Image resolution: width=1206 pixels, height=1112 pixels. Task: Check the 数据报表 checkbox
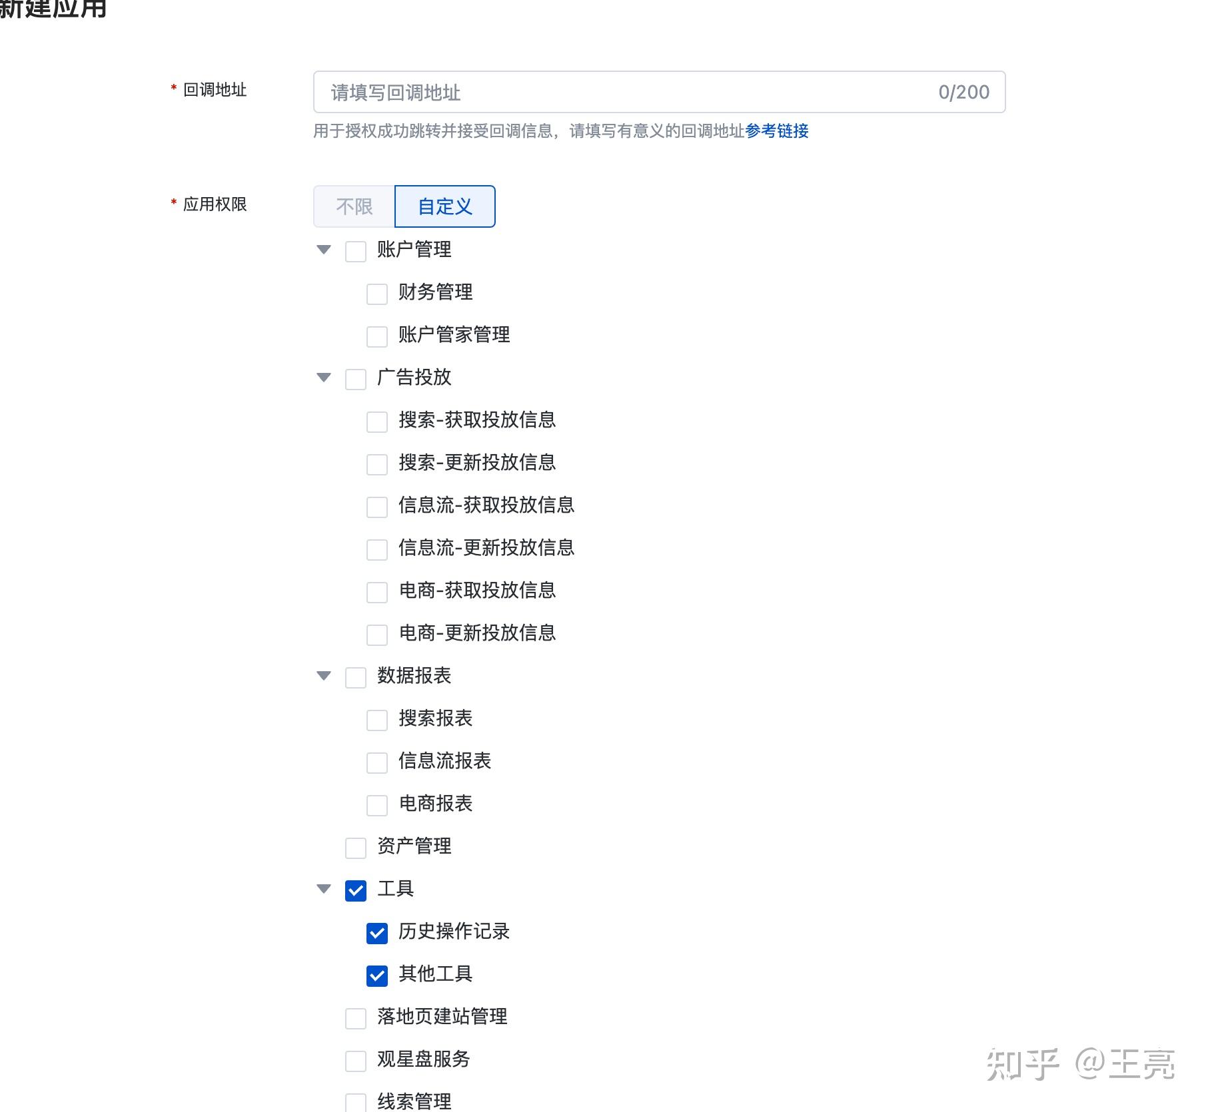(x=356, y=678)
